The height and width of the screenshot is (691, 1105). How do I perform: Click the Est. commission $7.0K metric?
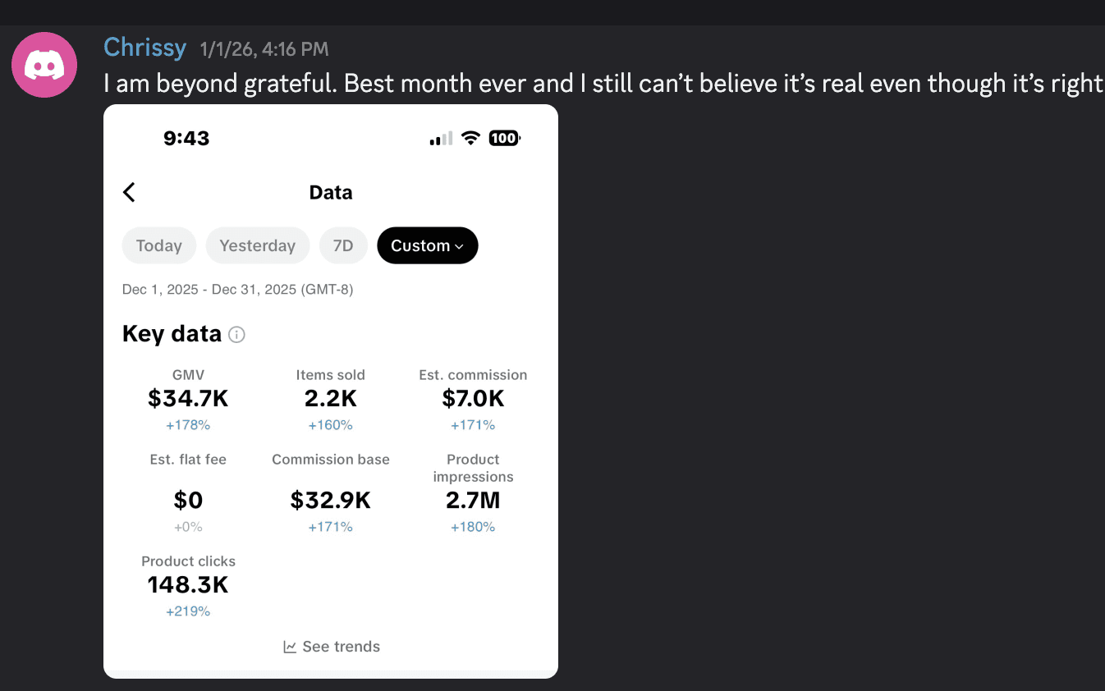tap(473, 399)
